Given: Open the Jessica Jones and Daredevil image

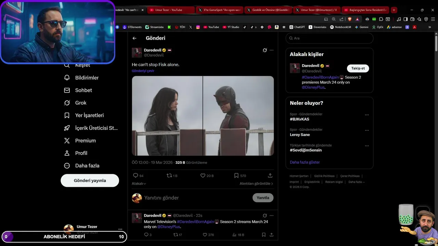Looking at the screenshot, I should 203,116.
